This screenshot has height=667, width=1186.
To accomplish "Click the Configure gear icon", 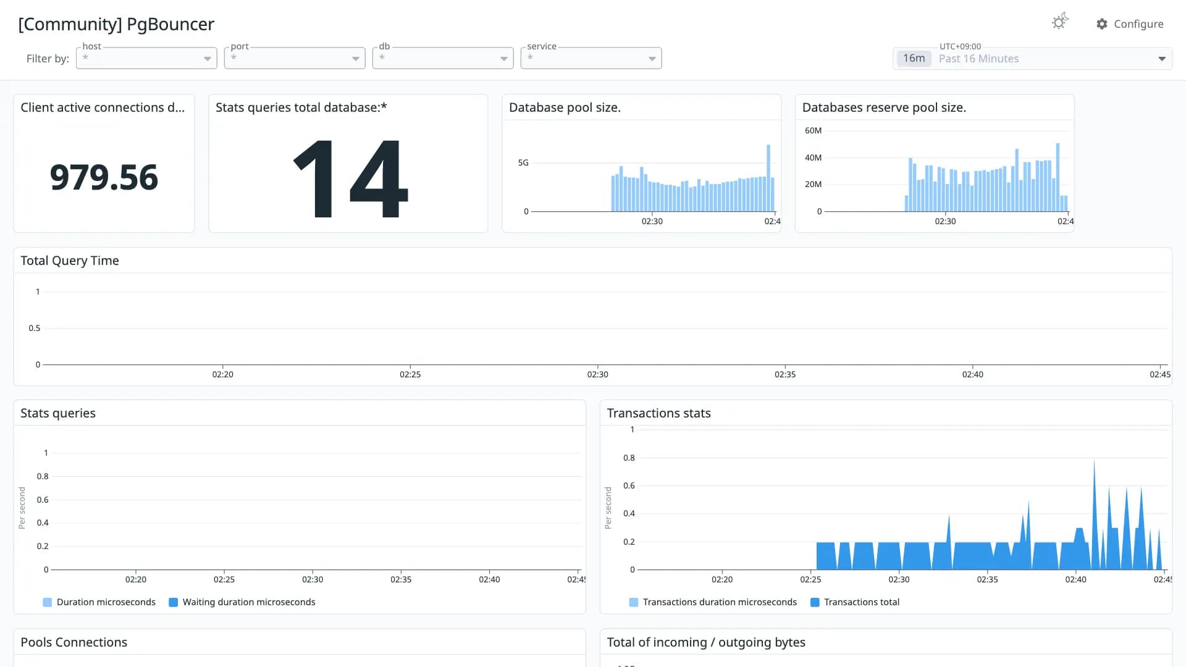I will 1102,24.
